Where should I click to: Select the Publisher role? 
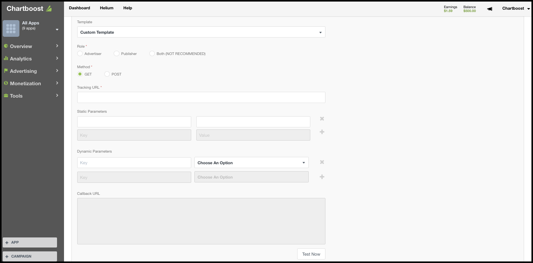[116, 53]
